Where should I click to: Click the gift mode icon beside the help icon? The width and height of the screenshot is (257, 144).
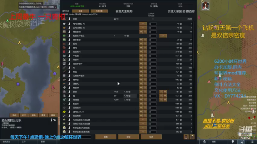click(x=186, y=137)
